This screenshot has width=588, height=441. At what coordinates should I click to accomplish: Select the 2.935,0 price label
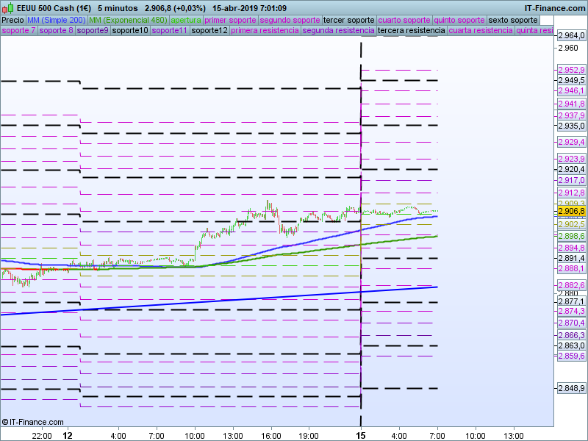coord(571,126)
